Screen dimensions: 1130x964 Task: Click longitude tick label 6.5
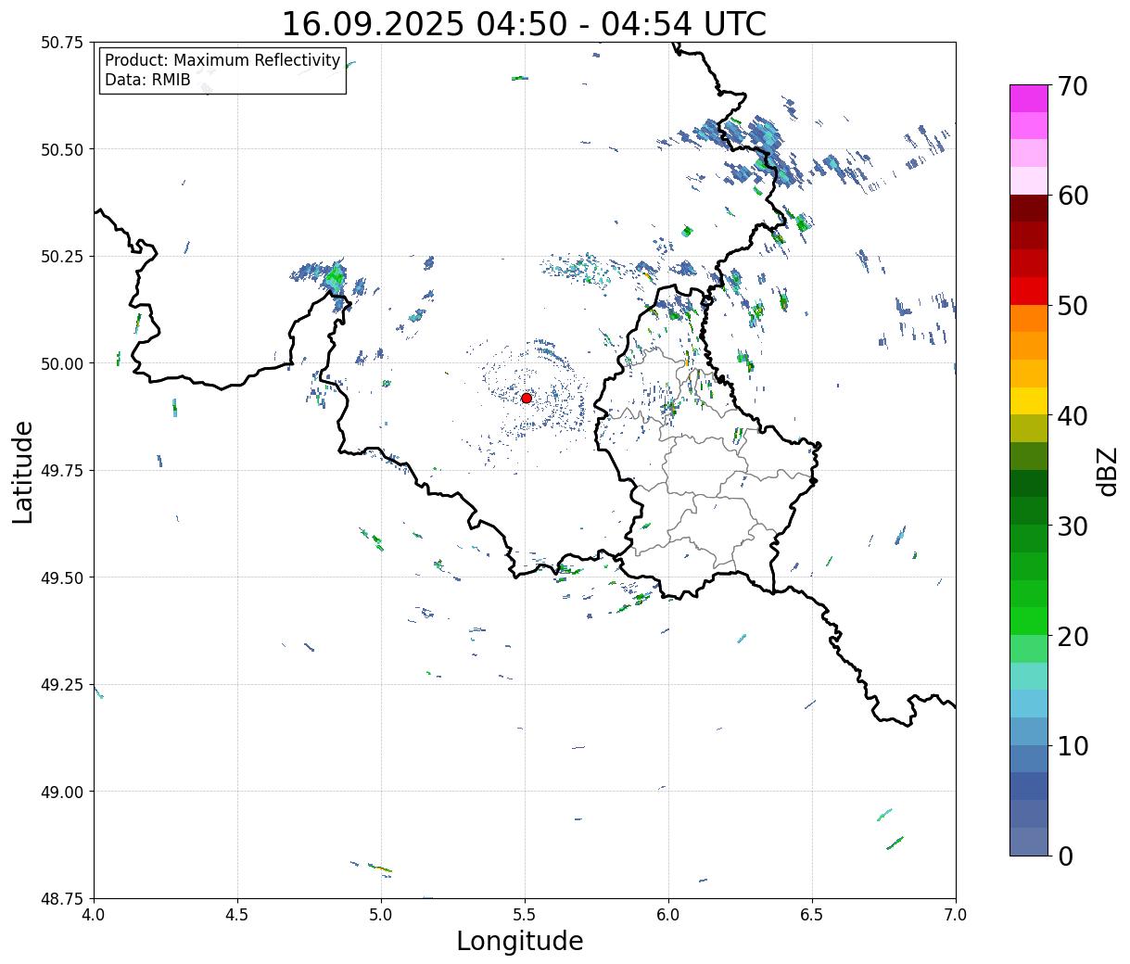click(x=812, y=915)
